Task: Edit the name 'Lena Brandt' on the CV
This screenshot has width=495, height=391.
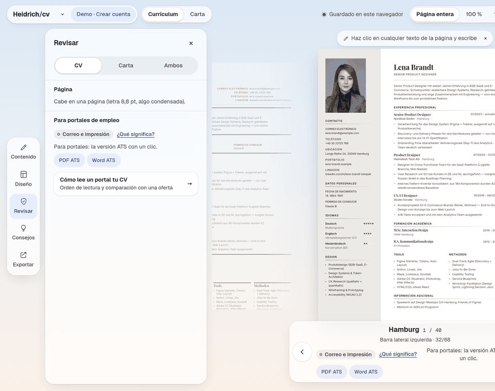Action: click(x=414, y=67)
